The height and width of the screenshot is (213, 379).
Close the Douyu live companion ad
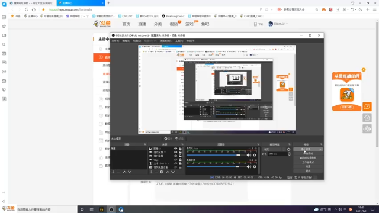click(x=364, y=70)
